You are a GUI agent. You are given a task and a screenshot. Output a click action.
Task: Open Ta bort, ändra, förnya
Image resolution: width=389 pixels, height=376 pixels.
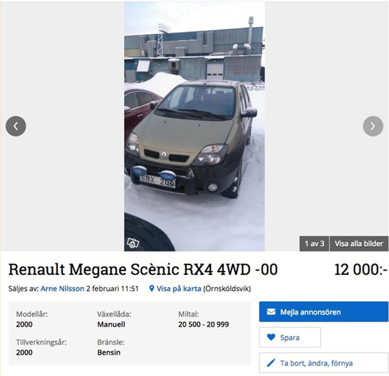pos(324,363)
